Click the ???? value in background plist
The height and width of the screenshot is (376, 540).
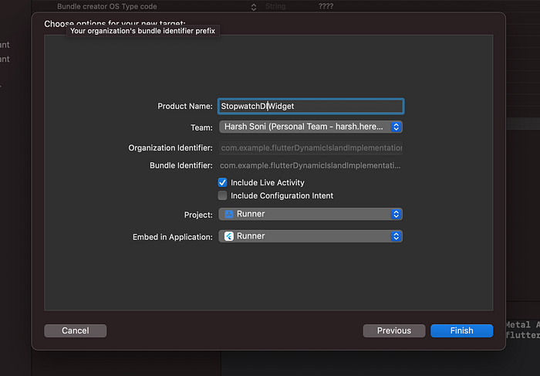tap(326, 6)
